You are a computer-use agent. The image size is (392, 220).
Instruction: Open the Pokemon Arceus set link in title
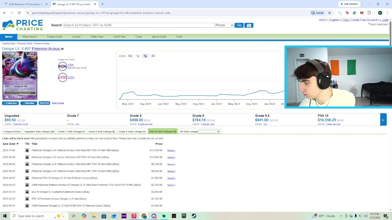pos(46,49)
